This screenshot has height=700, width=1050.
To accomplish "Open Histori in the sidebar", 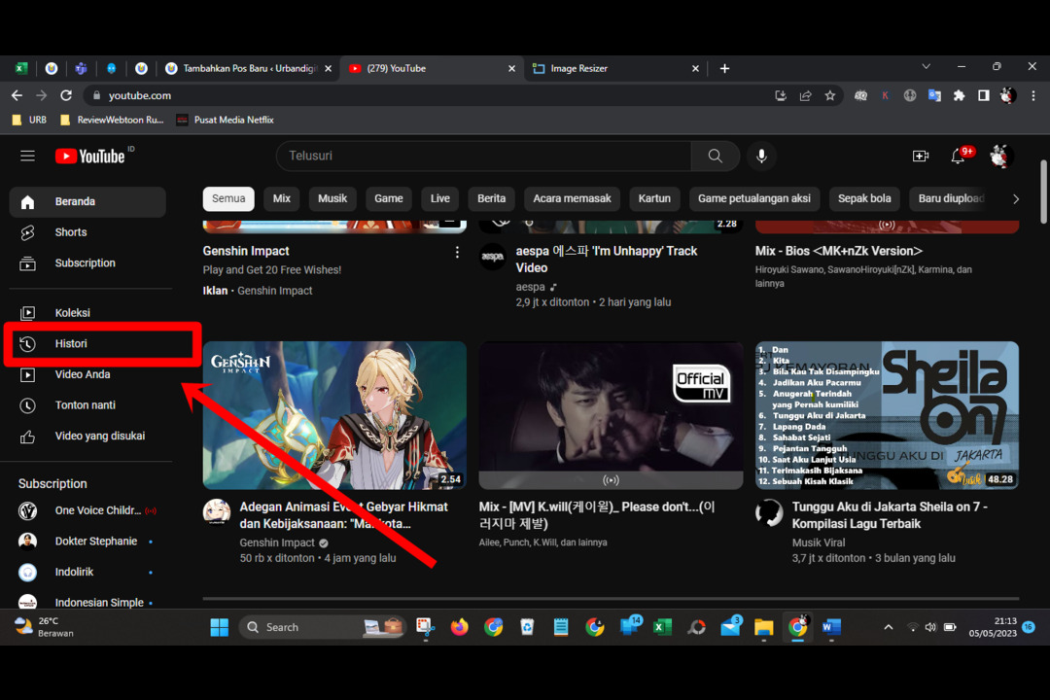I will coord(87,343).
